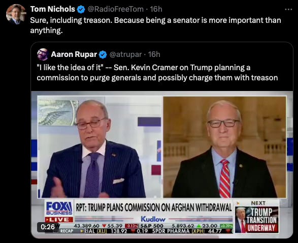Click the Fox Business logo in video

pos(59,208)
